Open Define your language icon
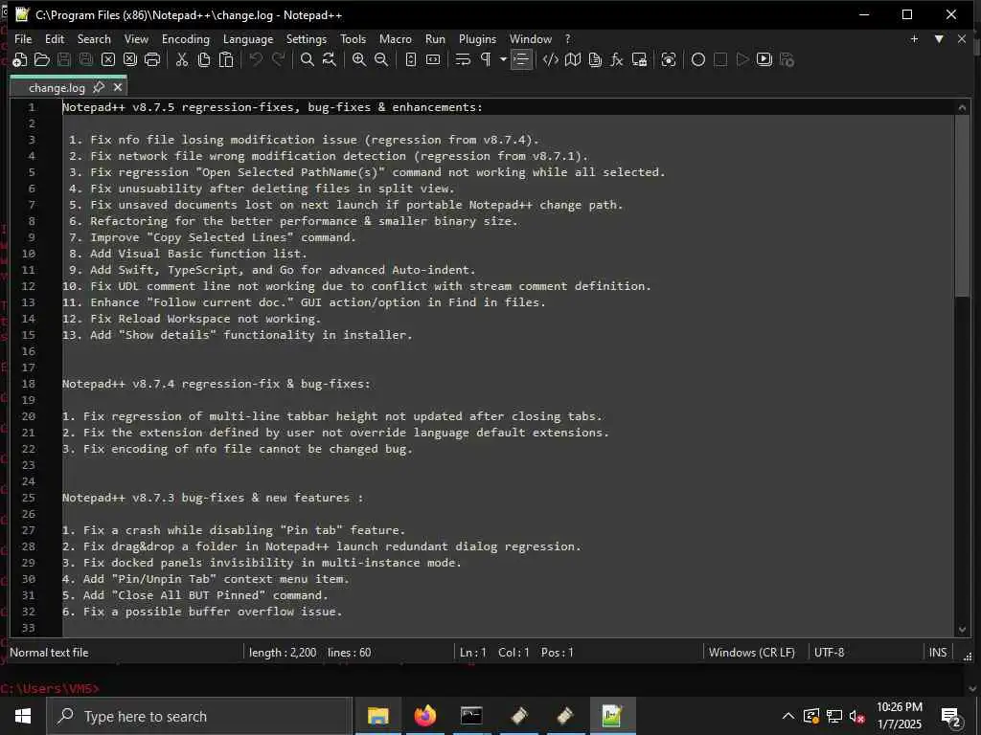The image size is (981, 735). (551, 60)
